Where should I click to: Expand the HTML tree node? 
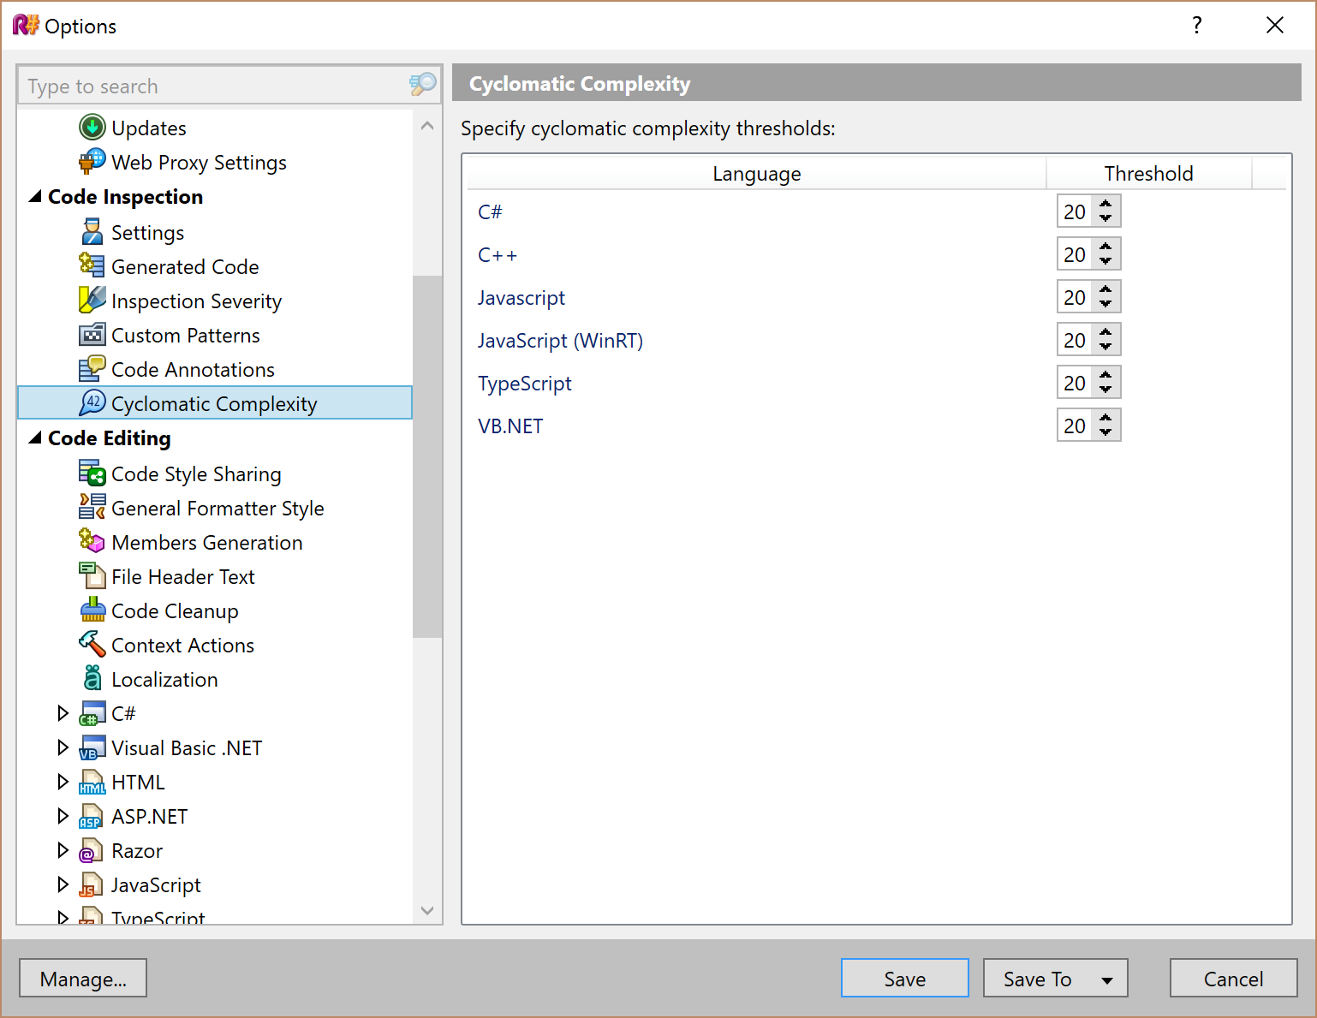click(x=63, y=782)
